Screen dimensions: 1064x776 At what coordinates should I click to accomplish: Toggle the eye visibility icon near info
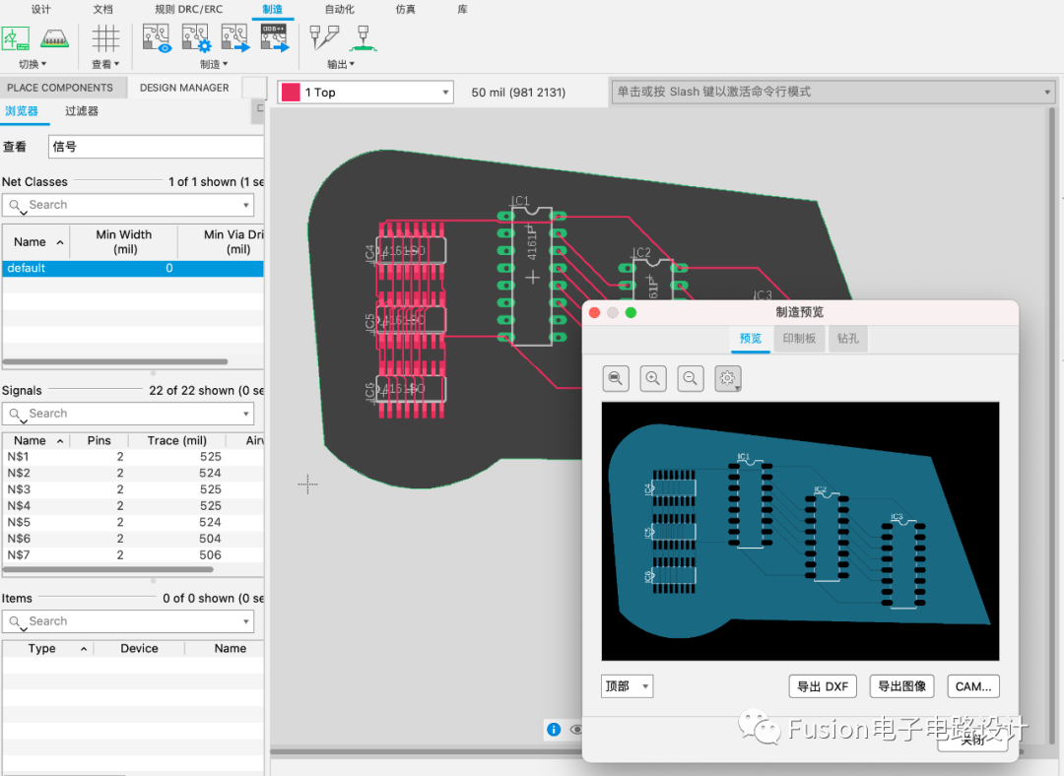[576, 730]
